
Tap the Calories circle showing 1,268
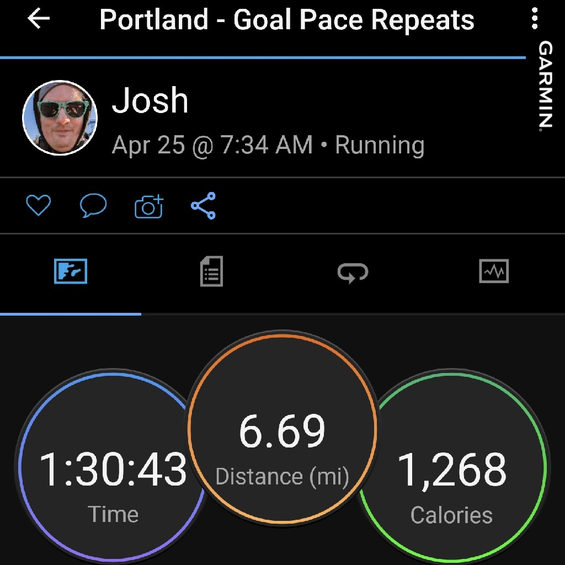tap(452, 469)
